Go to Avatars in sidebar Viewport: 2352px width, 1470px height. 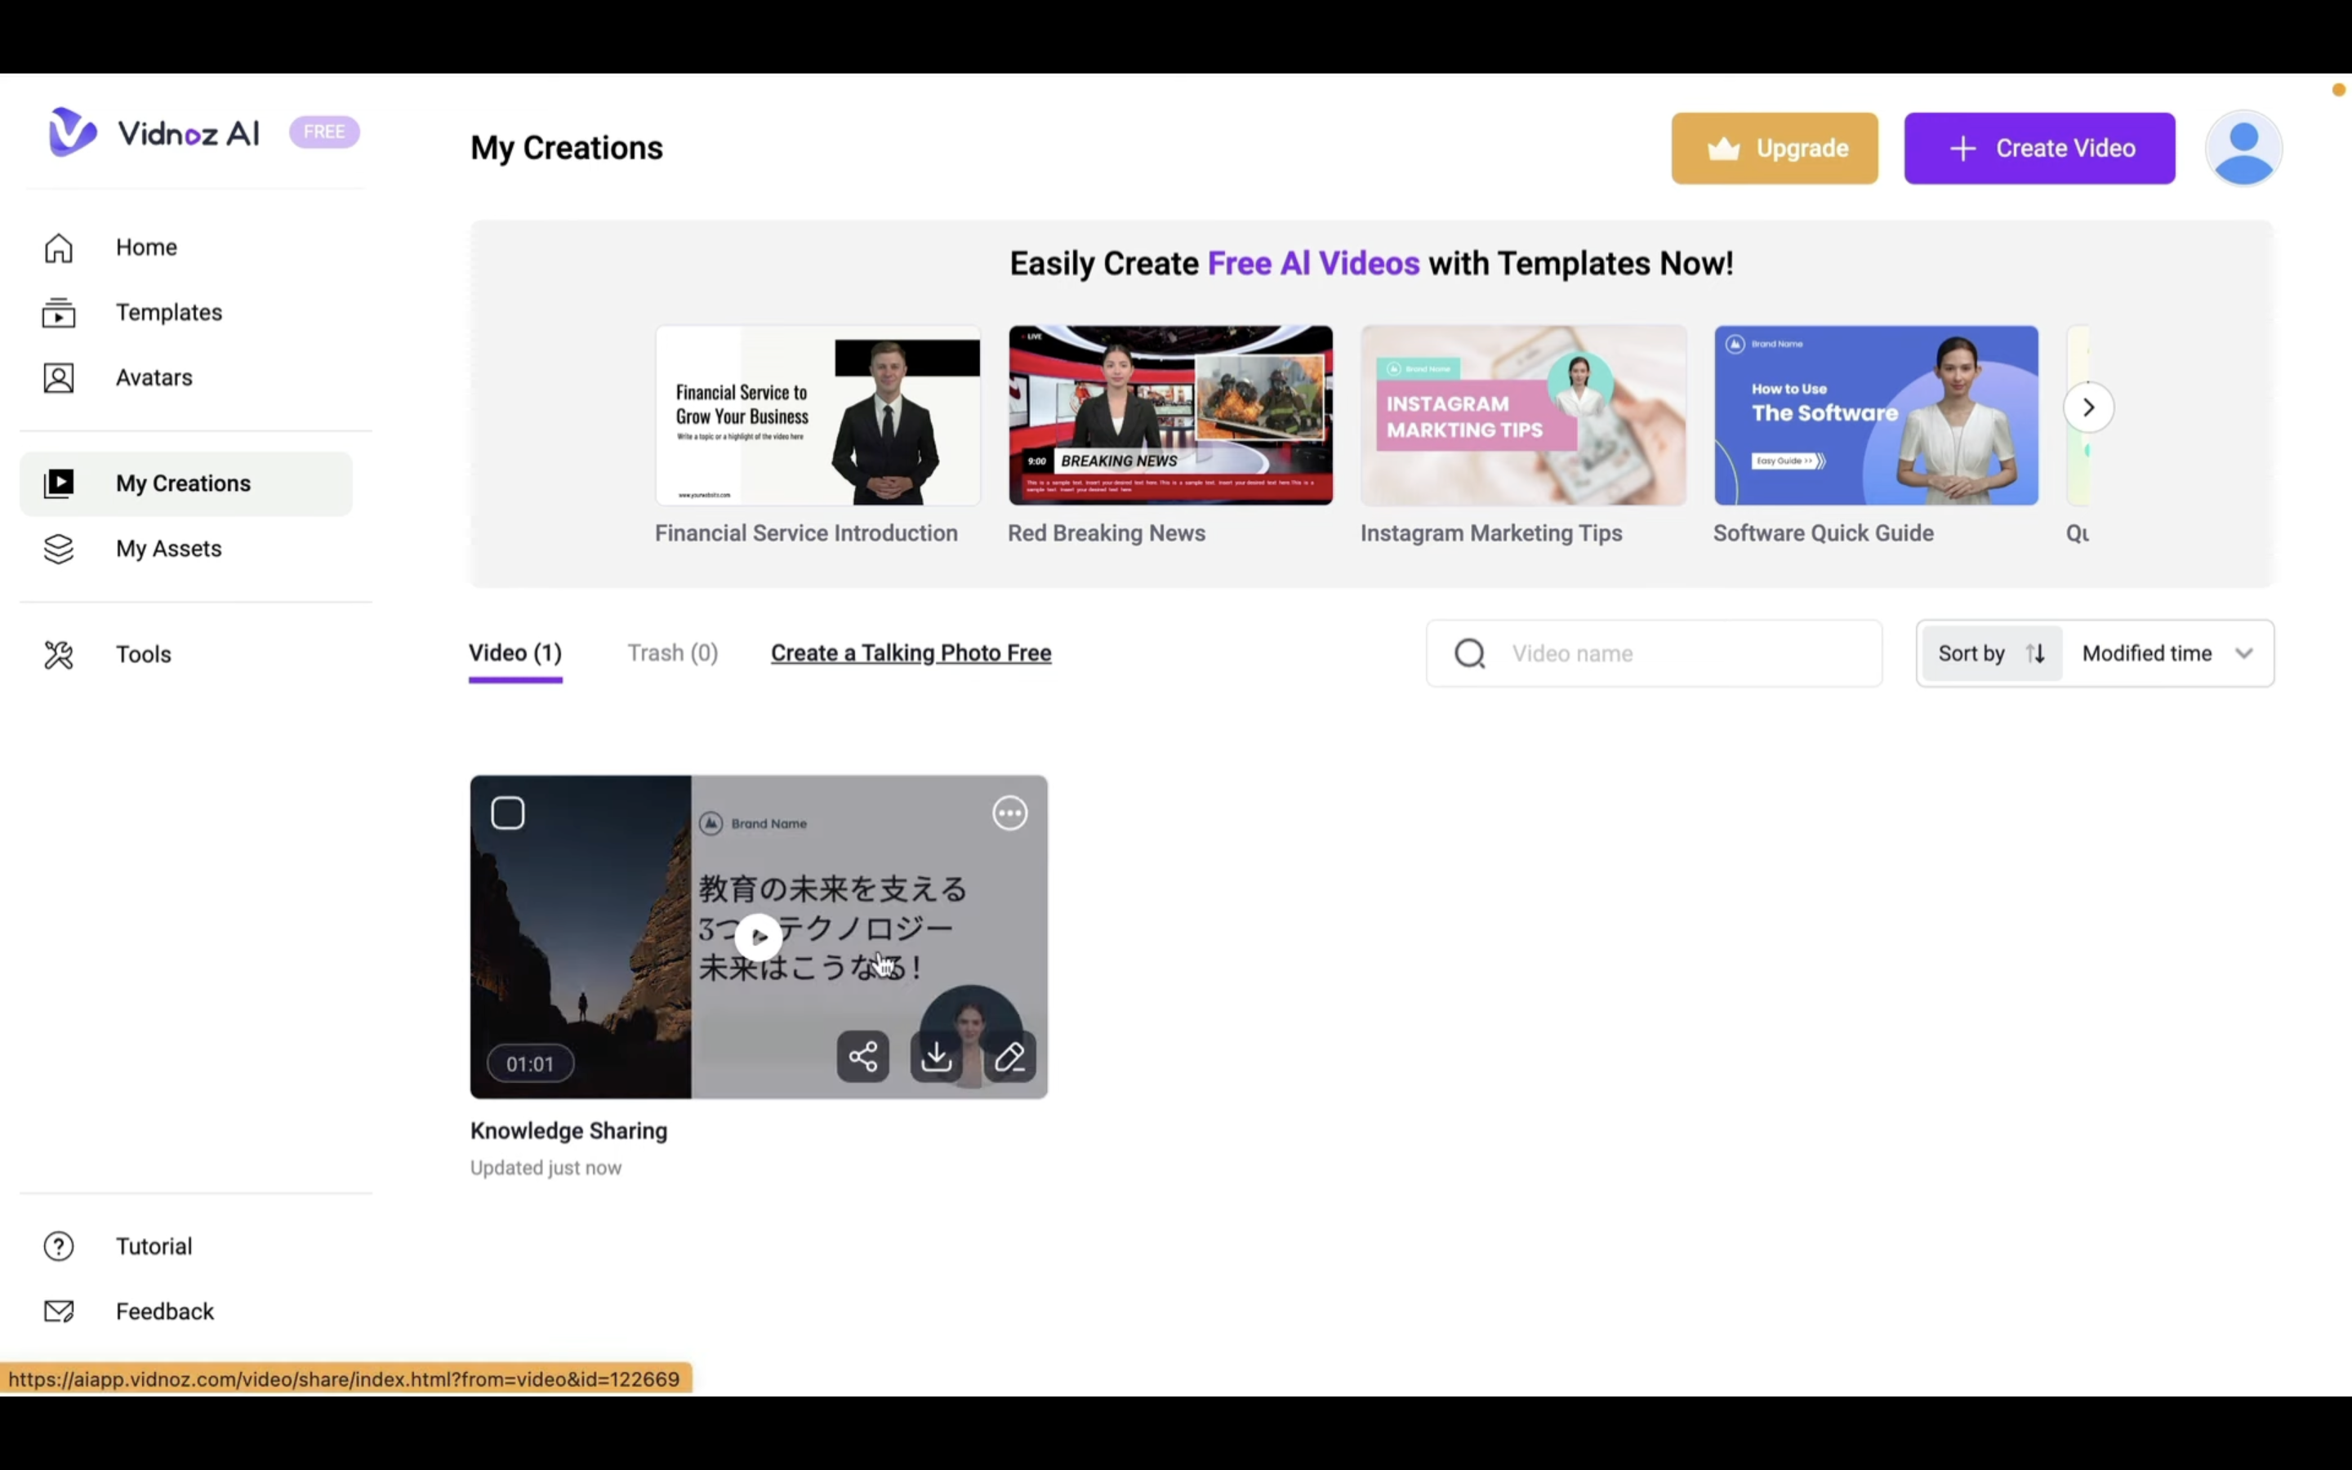click(x=154, y=378)
